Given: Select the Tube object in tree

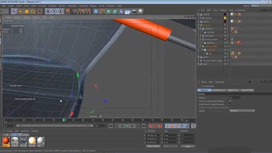Looking at the screenshot, I should 205,57.
